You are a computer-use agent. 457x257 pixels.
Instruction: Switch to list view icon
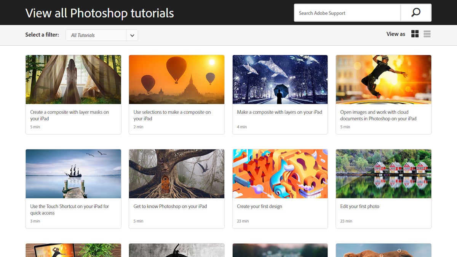(427, 34)
